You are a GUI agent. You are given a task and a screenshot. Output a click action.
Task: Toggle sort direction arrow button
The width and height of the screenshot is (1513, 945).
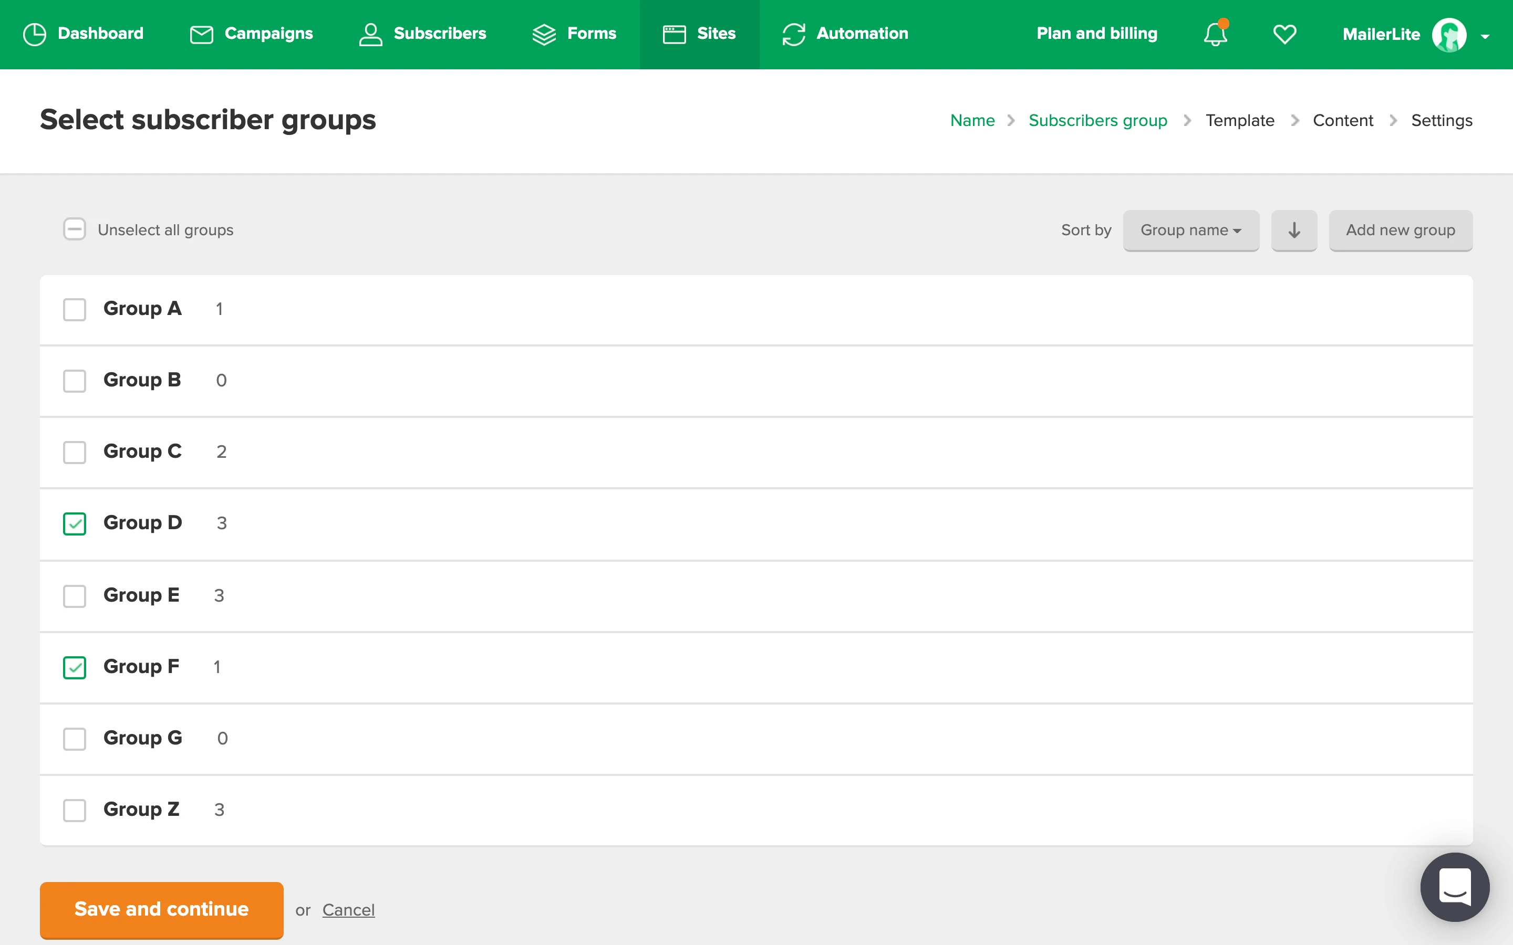coord(1293,230)
